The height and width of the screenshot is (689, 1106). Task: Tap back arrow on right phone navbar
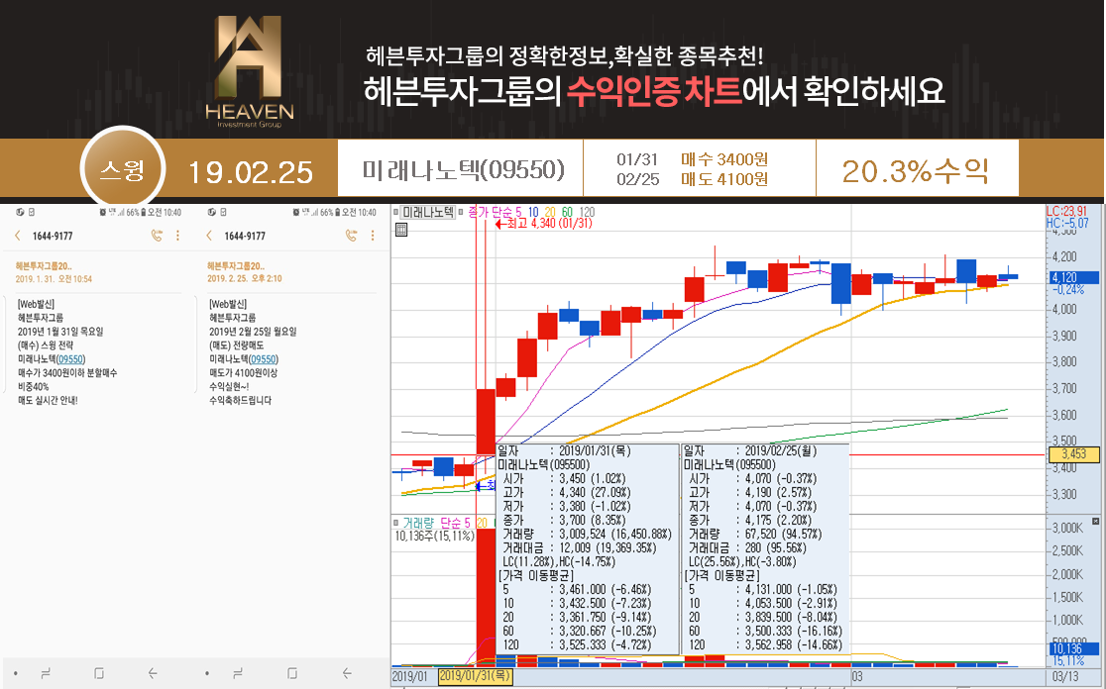(x=346, y=673)
